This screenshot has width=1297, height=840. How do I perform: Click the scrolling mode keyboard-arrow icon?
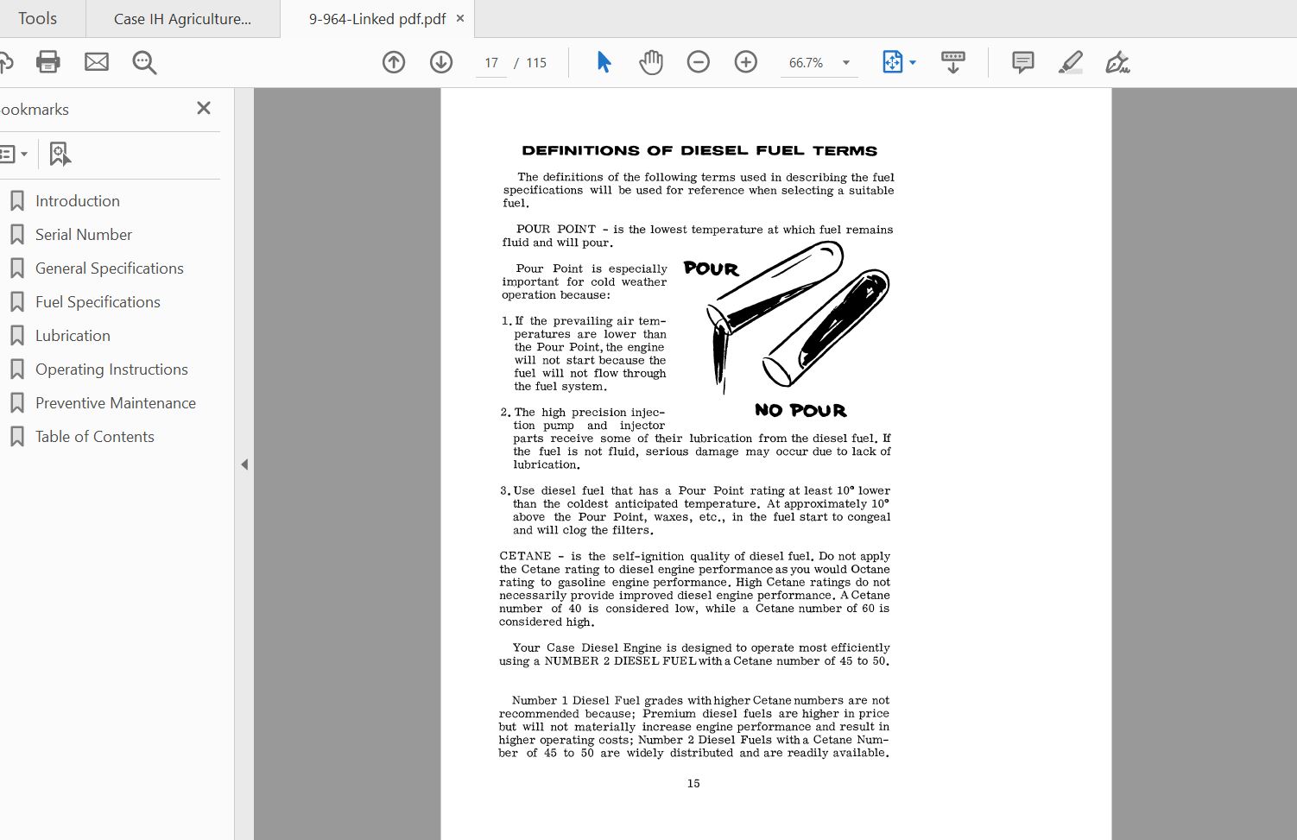tap(953, 62)
